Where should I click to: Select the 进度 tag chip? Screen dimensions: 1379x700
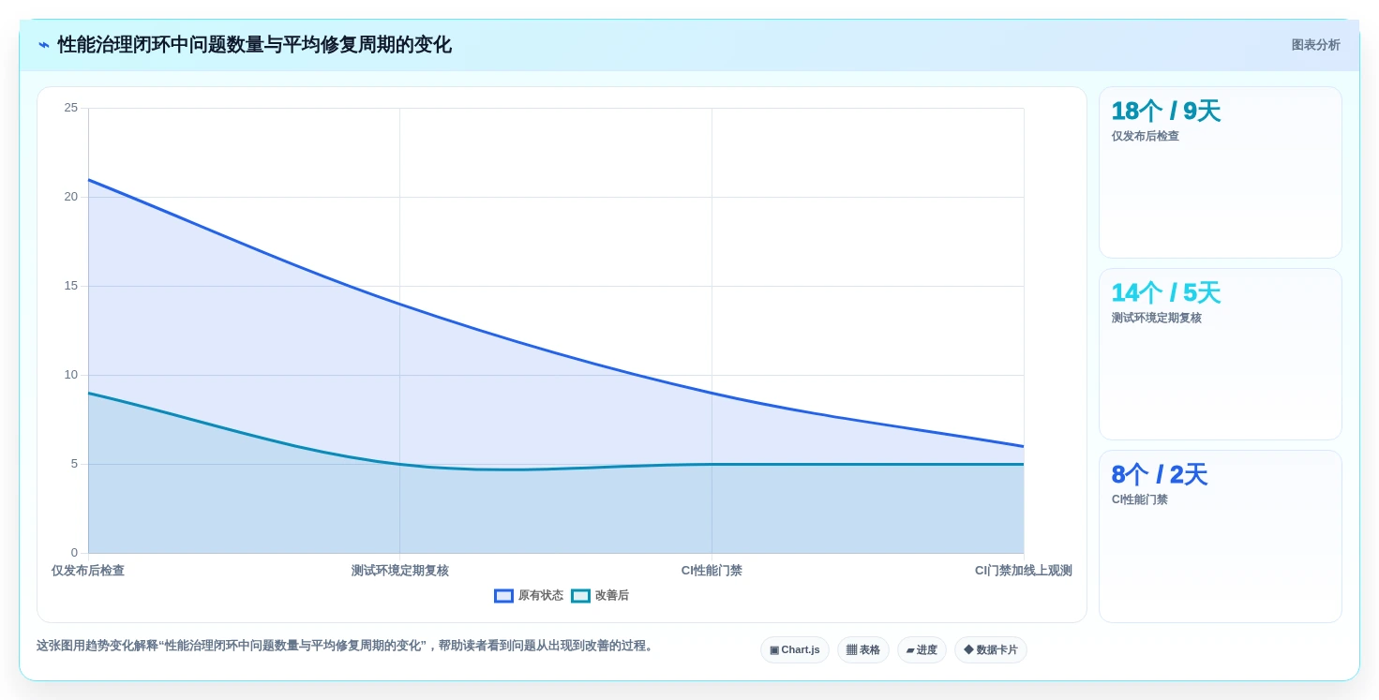point(922,650)
